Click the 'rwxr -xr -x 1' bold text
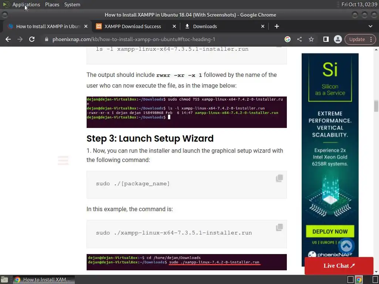This screenshot has width=379, height=284. pyautogui.click(x=179, y=75)
